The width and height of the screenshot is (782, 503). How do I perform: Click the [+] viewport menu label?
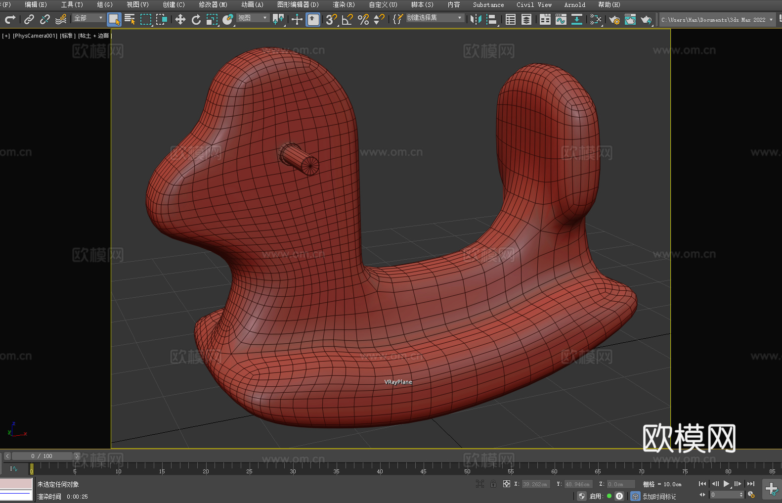click(6, 36)
